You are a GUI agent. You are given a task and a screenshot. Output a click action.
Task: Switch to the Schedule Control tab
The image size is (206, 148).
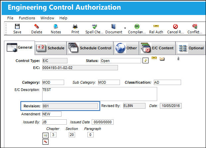click(90, 48)
